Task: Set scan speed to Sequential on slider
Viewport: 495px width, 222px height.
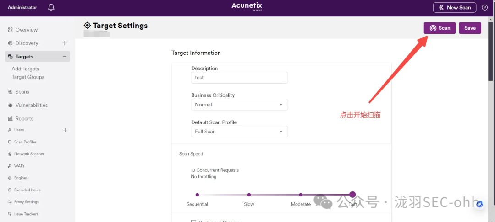Action: (x=197, y=195)
